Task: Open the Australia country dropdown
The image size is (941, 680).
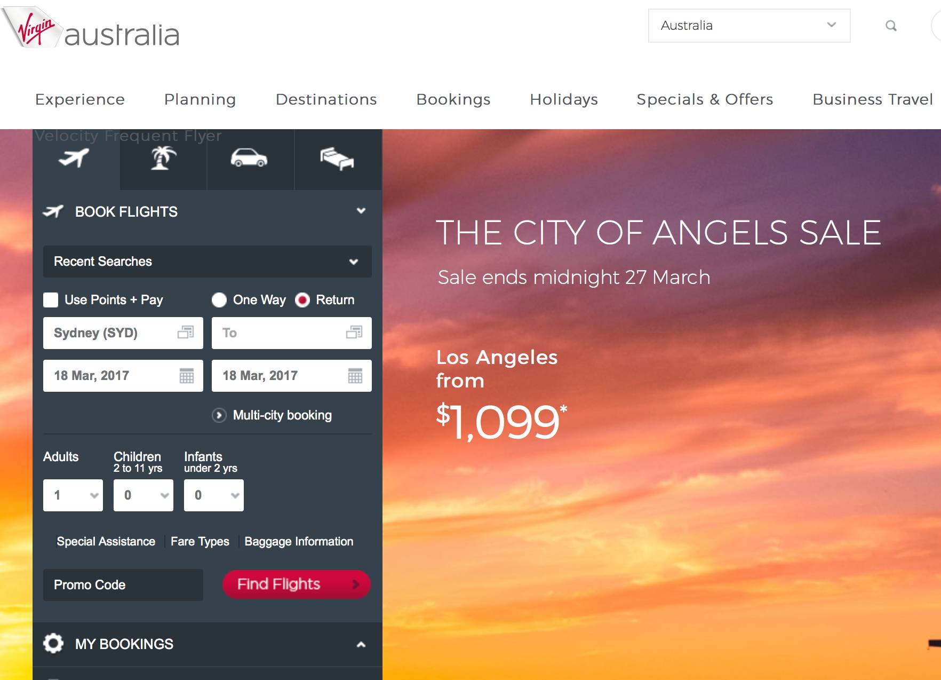Action: [x=749, y=26]
